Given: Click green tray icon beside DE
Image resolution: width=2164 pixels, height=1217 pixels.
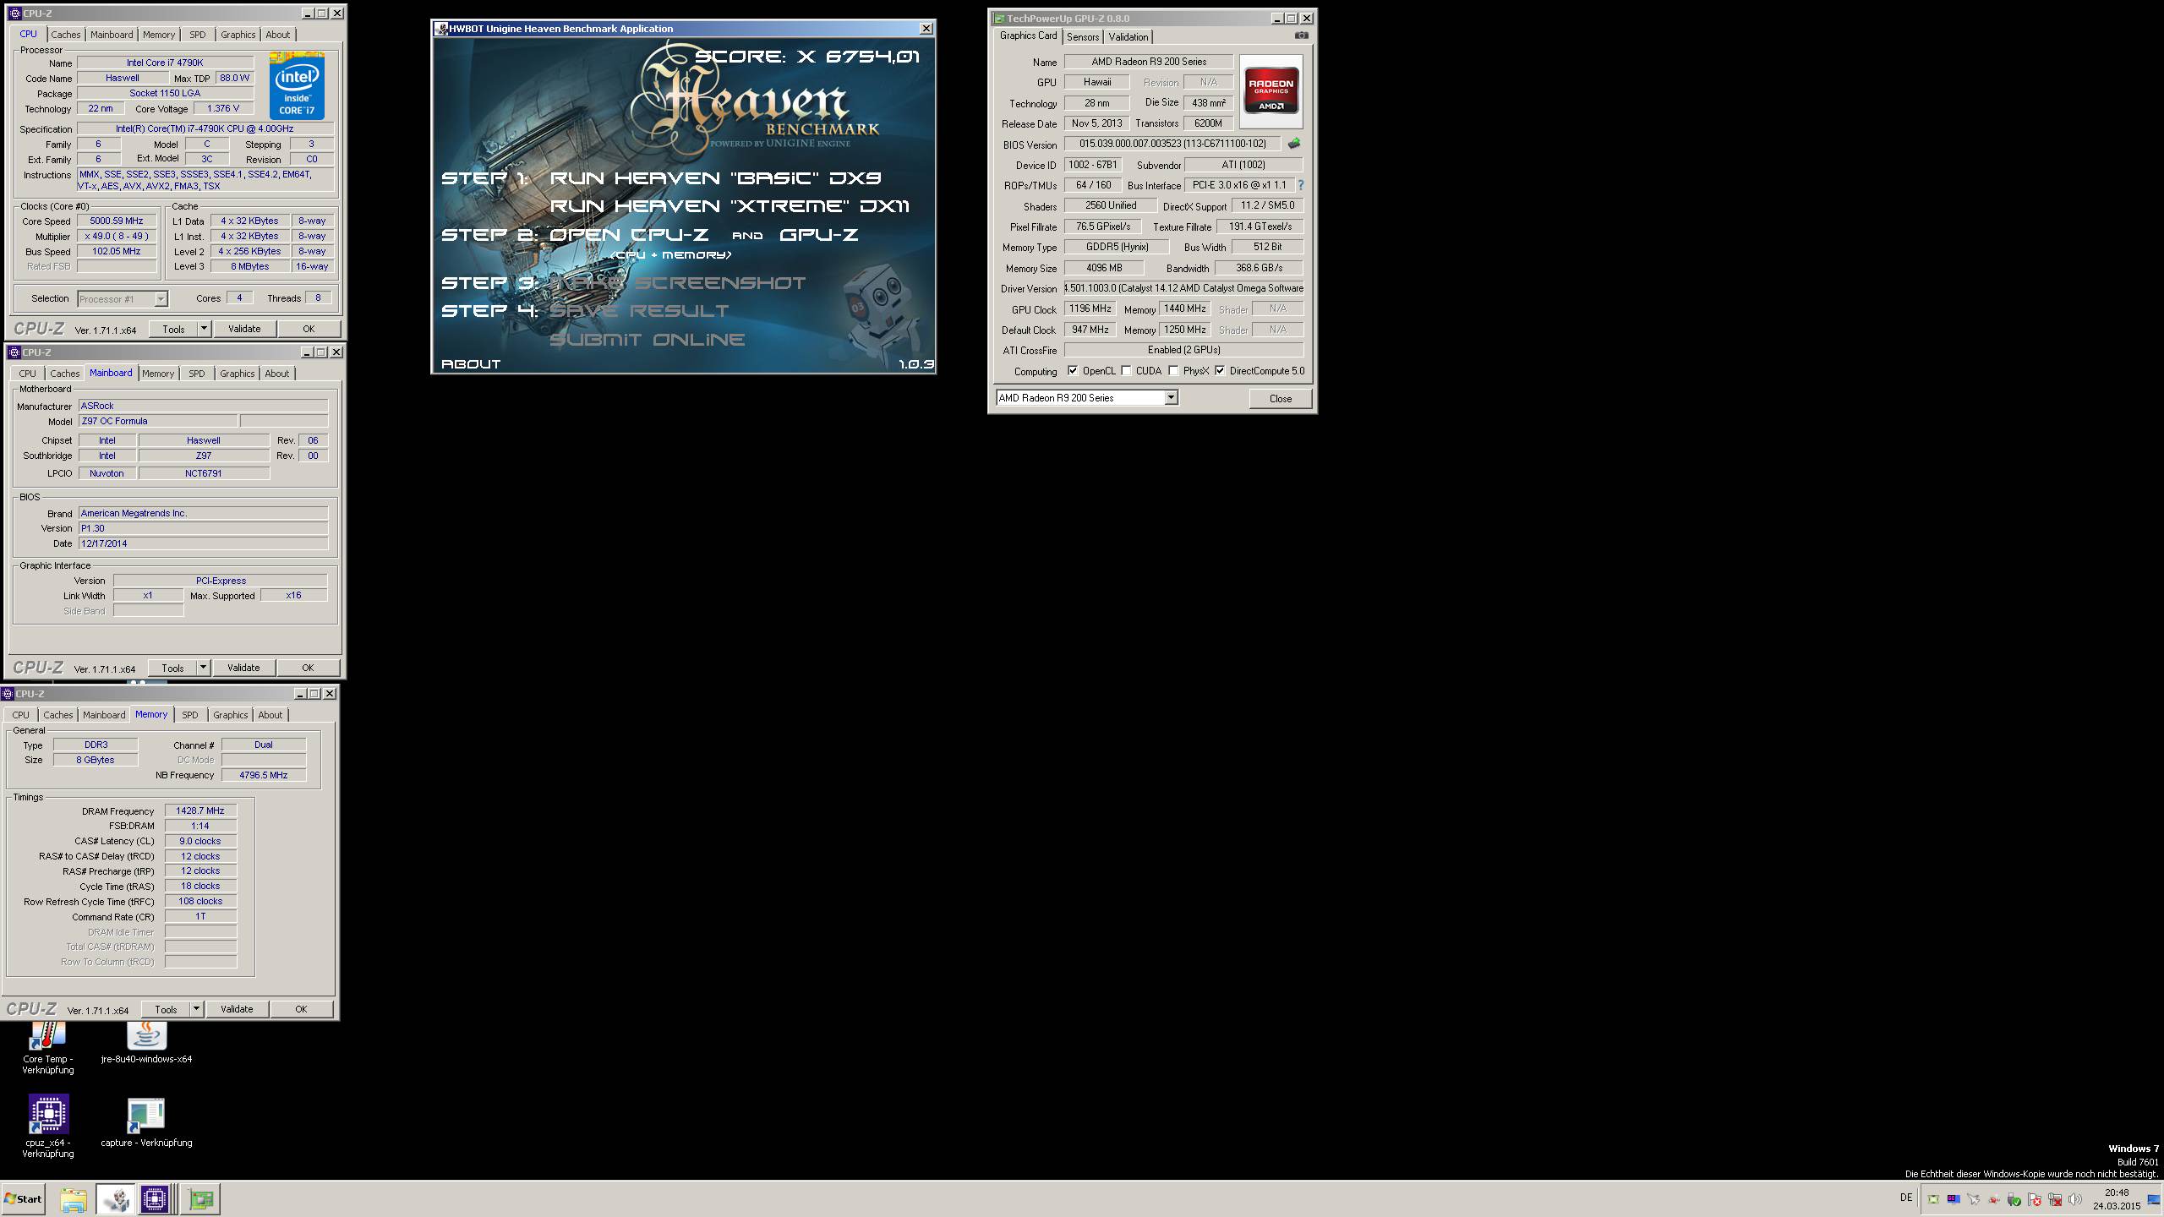Looking at the screenshot, I should 1933,1199.
